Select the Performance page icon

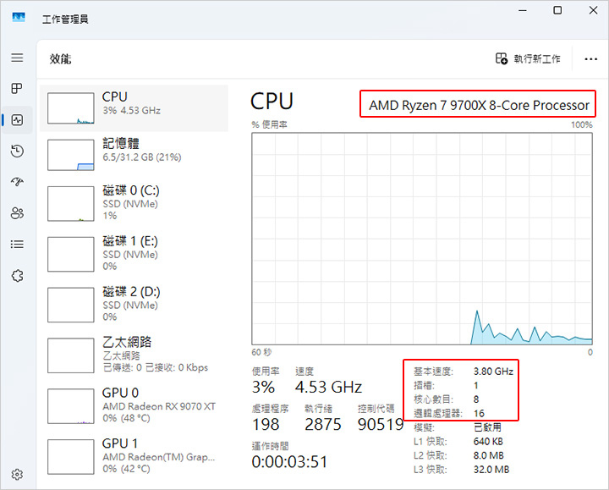(17, 120)
